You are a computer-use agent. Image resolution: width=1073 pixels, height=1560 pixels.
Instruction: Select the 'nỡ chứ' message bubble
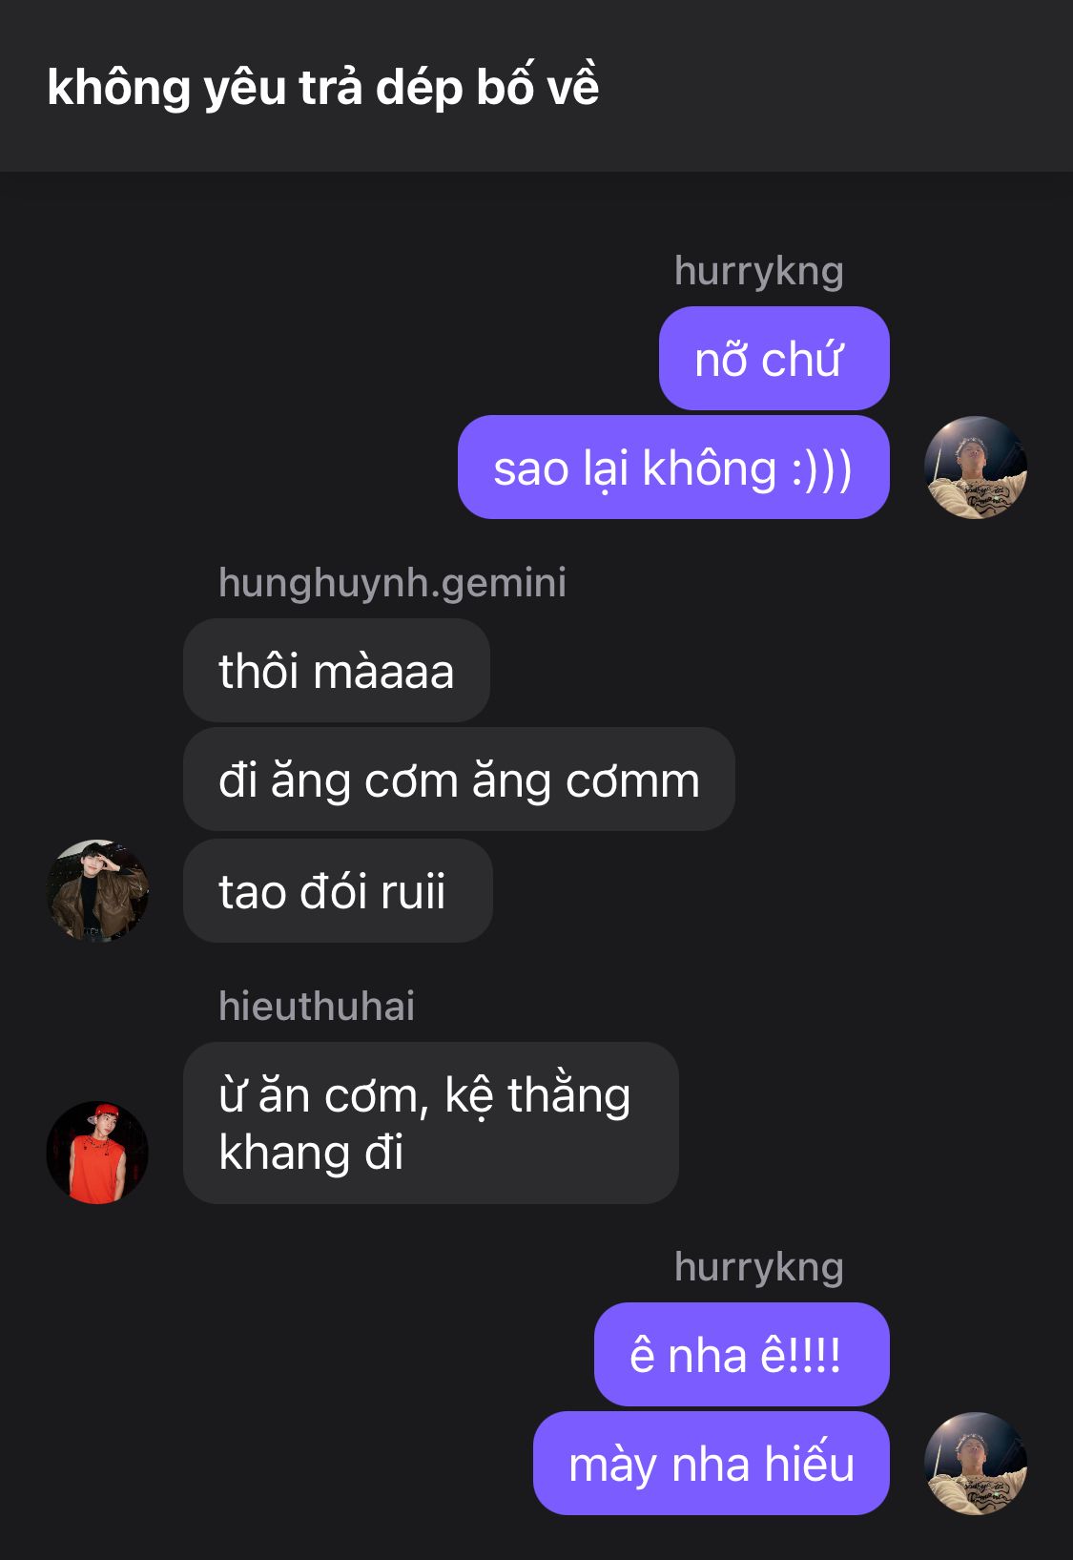click(774, 359)
